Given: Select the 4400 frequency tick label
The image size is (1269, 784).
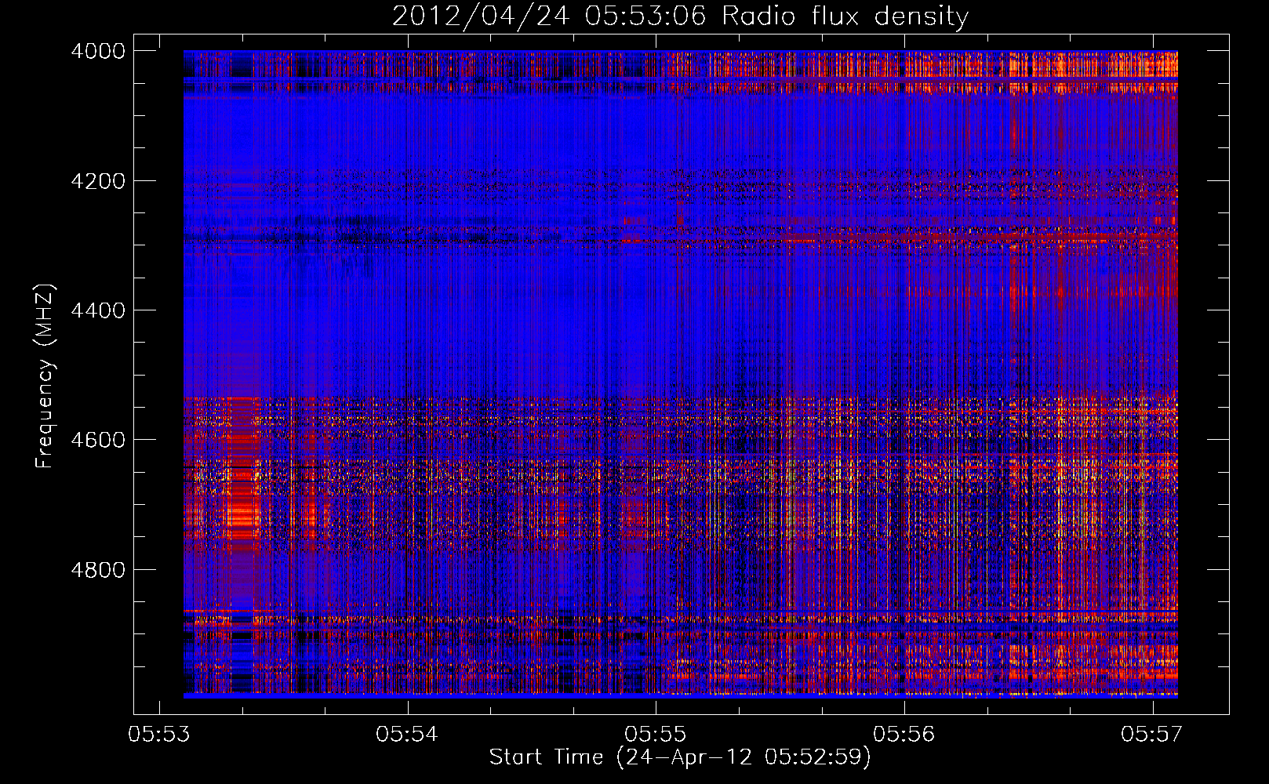Looking at the screenshot, I should (x=98, y=310).
